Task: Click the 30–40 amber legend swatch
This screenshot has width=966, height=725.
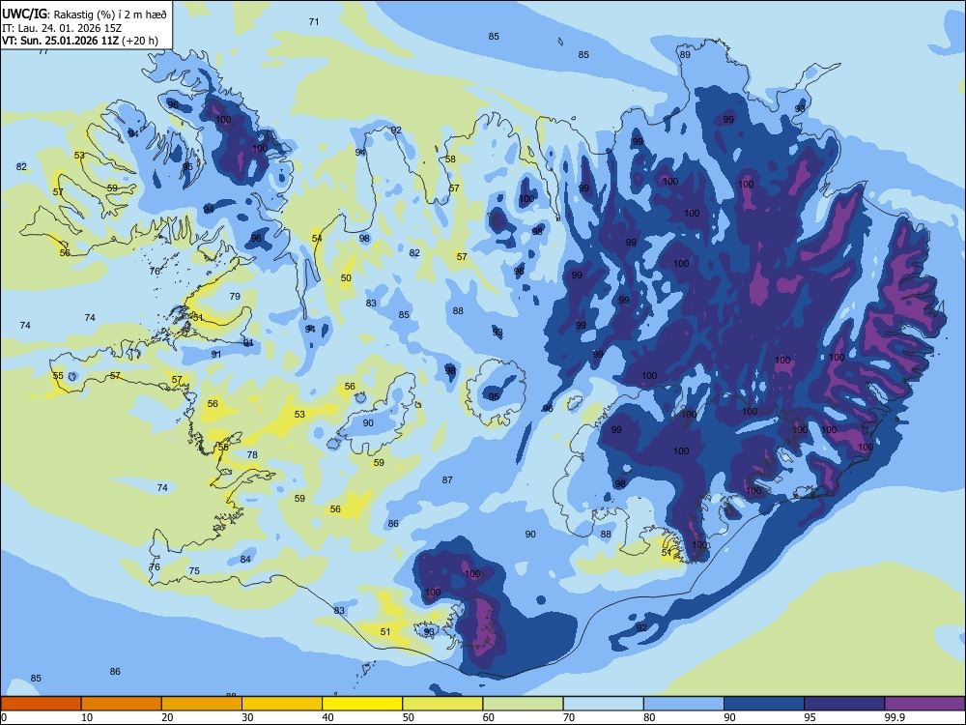Action: tap(282, 704)
